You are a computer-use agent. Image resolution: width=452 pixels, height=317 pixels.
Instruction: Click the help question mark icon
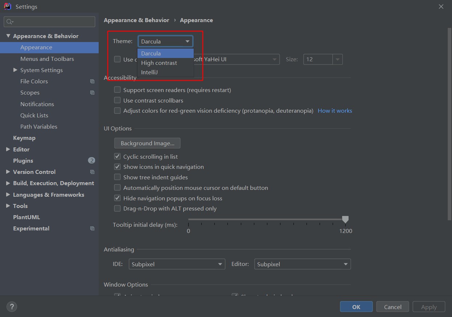pyautogui.click(x=12, y=306)
